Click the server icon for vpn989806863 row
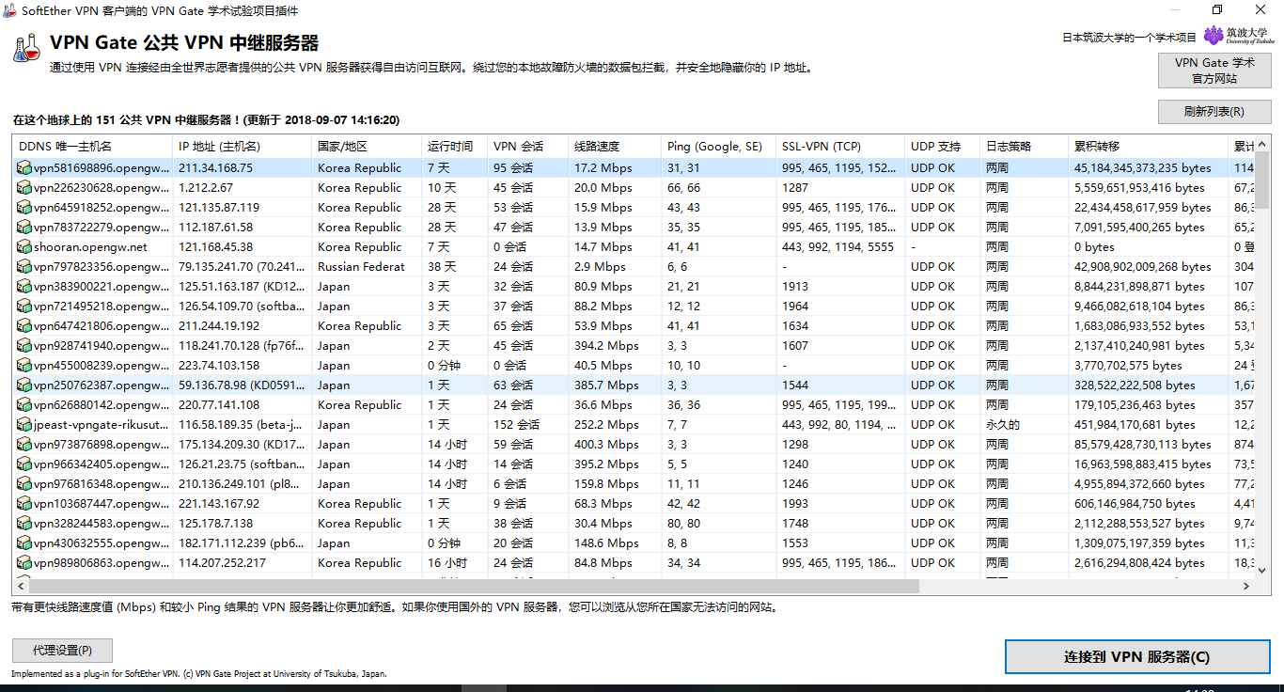Viewport: 1284px width, 692px height. tap(24, 563)
